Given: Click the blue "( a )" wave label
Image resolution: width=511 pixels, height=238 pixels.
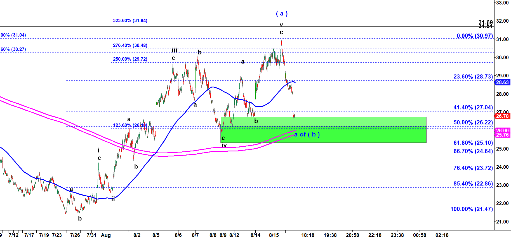Looking at the screenshot, I should point(282,13).
